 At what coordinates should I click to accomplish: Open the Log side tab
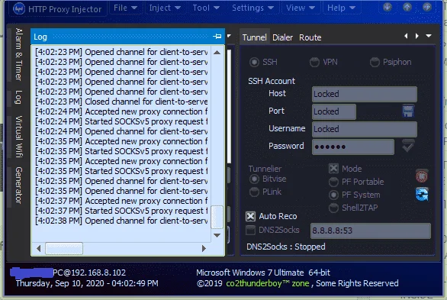pyautogui.click(x=18, y=97)
